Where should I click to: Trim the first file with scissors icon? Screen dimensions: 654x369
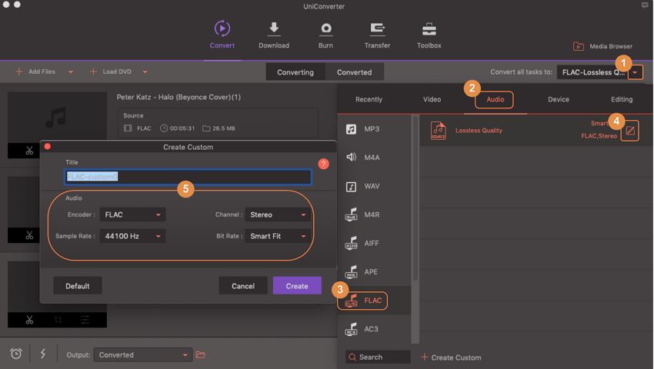pos(29,151)
